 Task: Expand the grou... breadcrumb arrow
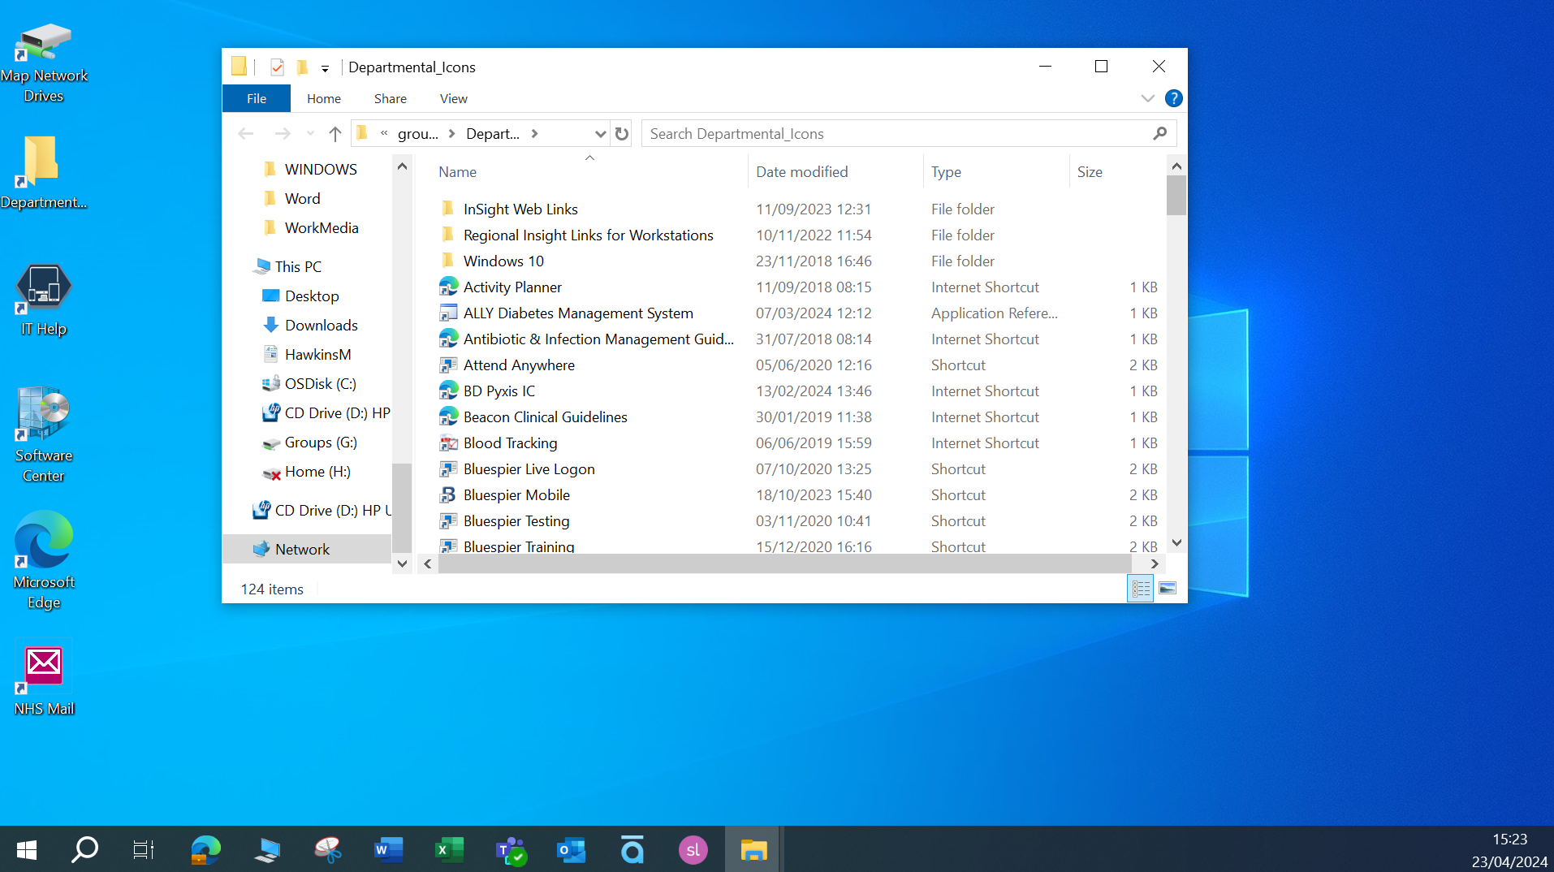[x=451, y=134]
